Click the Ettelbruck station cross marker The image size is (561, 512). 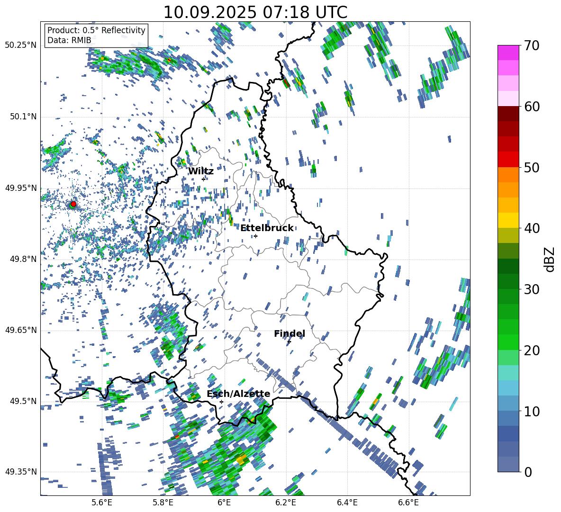[x=255, y=236]
